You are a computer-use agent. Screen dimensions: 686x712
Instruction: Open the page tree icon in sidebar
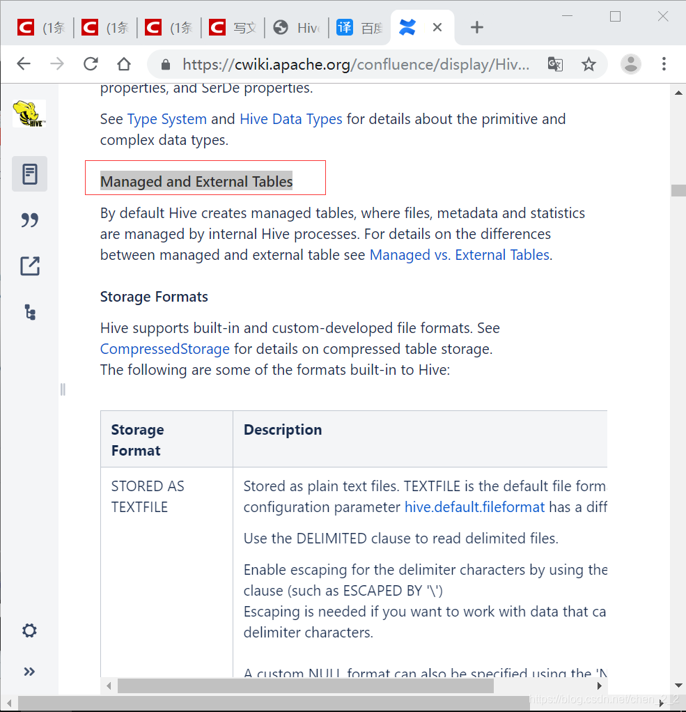point(30,312)
